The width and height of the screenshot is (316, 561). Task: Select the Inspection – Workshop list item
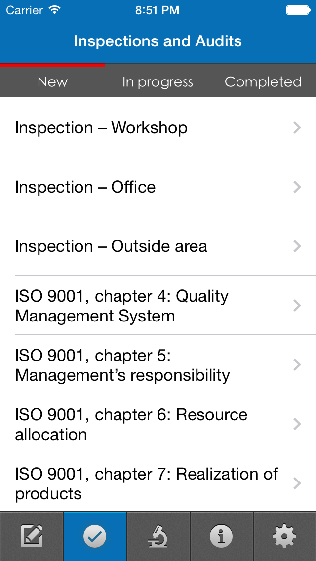[158, 127]
